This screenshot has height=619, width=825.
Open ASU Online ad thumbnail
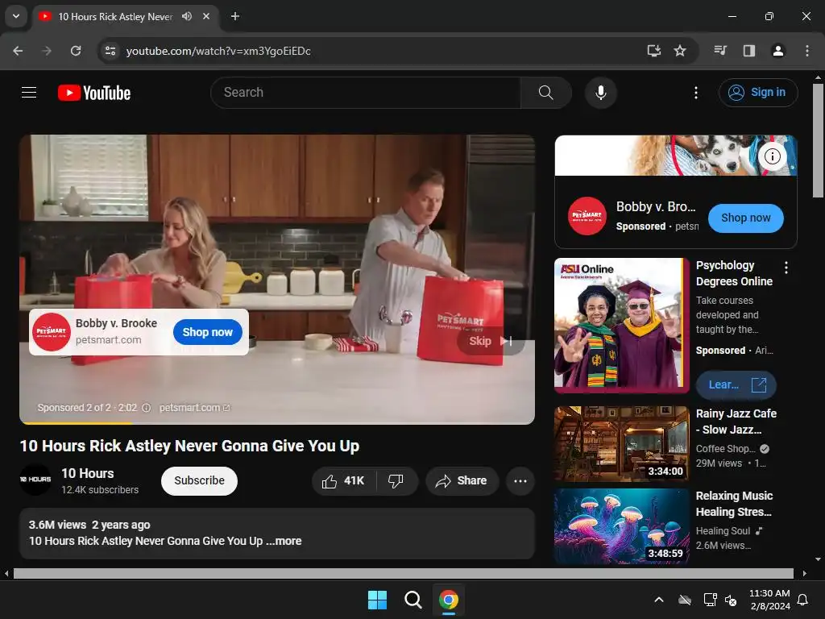point(621,326)
